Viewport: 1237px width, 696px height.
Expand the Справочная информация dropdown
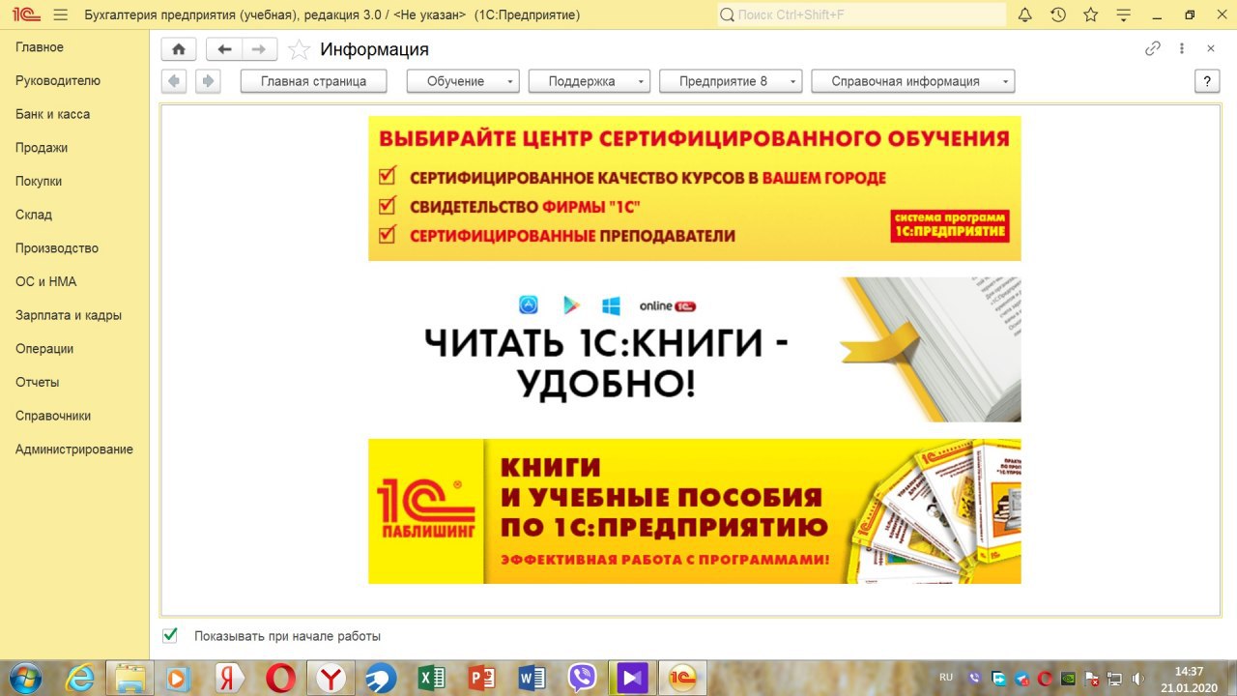point(913,81)
